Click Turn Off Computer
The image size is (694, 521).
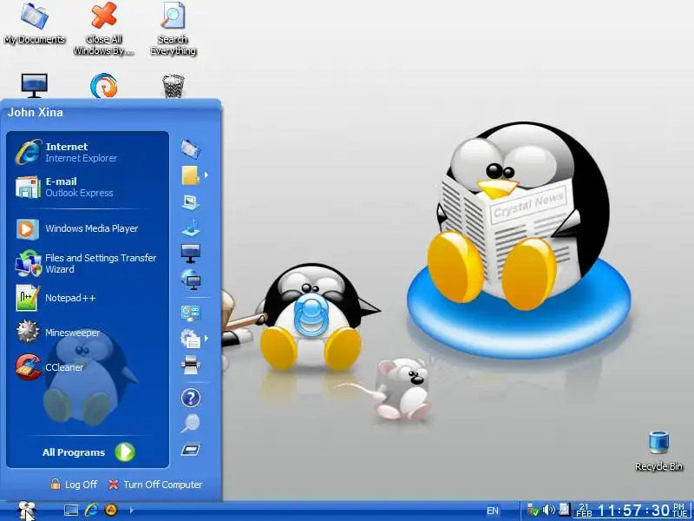pyautogui.click(x=155, y=485)
